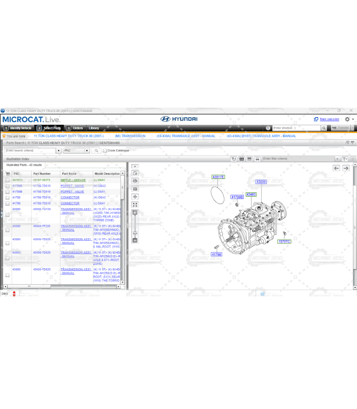Check the box for part 41788 CONNECTOR
The width and height of the screenshot is (357, 409).
(x=8, y=197)
